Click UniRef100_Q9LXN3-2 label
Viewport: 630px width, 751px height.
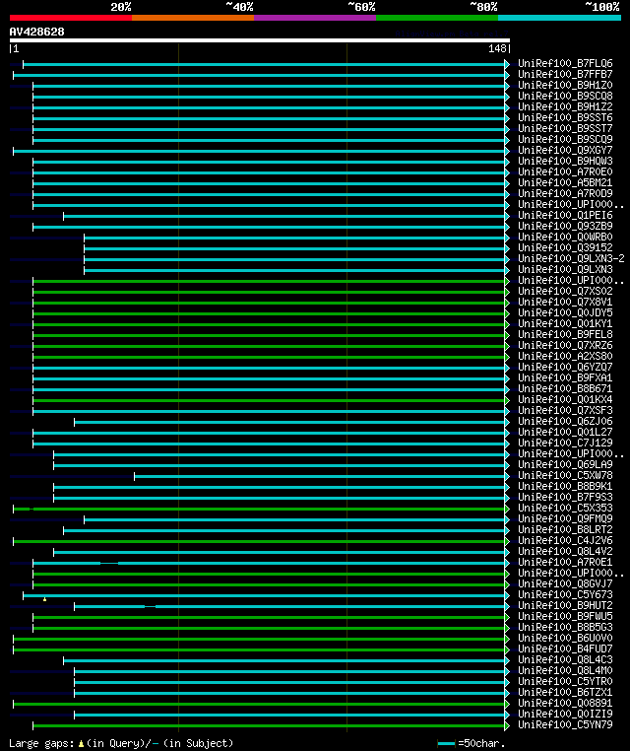(571, 259)
